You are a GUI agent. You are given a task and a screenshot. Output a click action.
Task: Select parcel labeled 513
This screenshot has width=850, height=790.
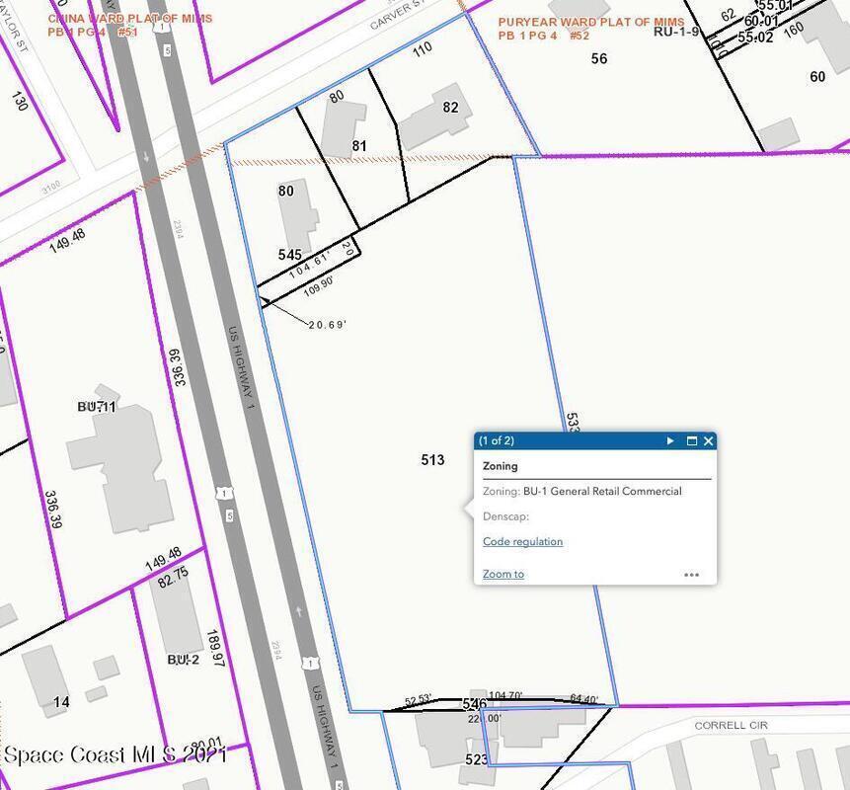point(432,460)
